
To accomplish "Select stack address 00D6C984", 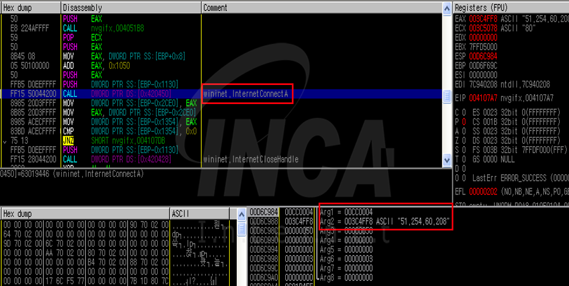I will [x=264, y=212].
